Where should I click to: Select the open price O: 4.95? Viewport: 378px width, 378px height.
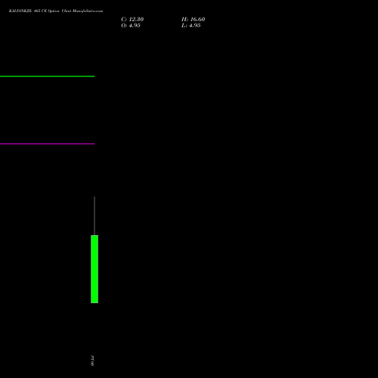(131, 25)
